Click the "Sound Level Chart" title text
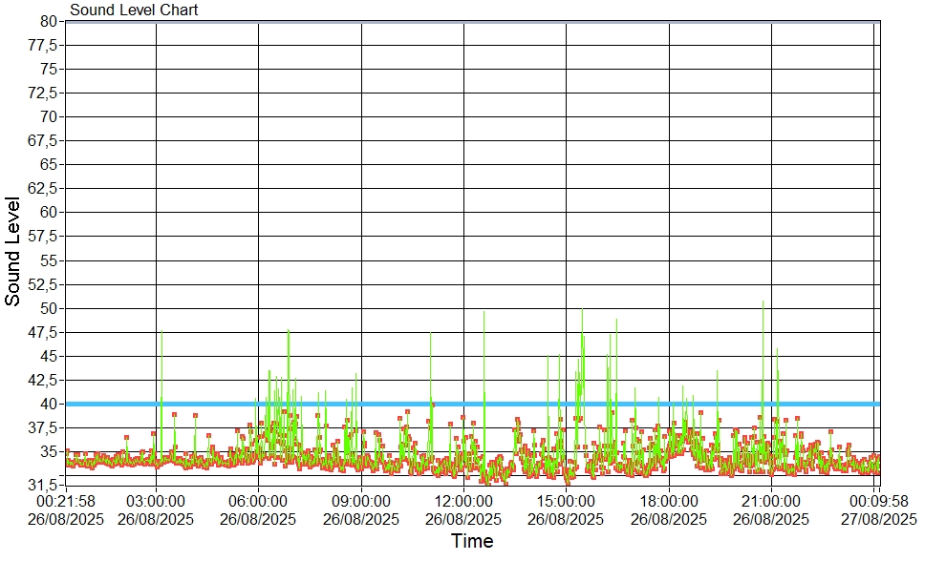 tap(134, 10)
